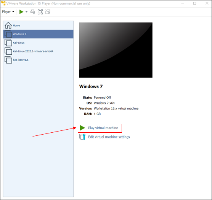Maximize the VMware Player window

point(194,3)
